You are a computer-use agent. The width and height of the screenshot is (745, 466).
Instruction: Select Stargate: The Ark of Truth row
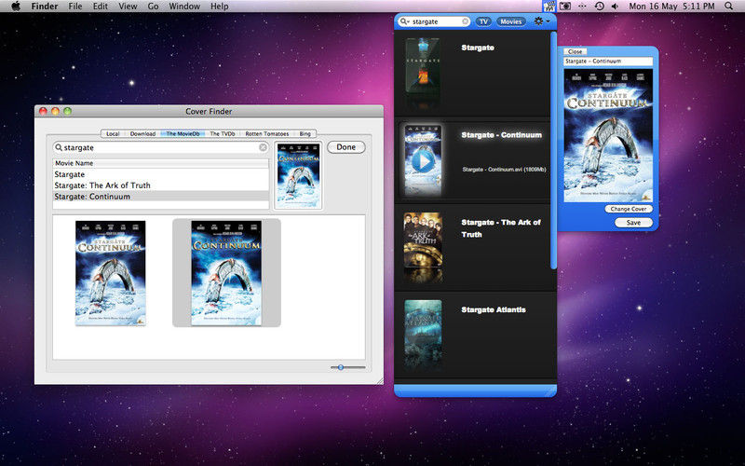point(160,185)
